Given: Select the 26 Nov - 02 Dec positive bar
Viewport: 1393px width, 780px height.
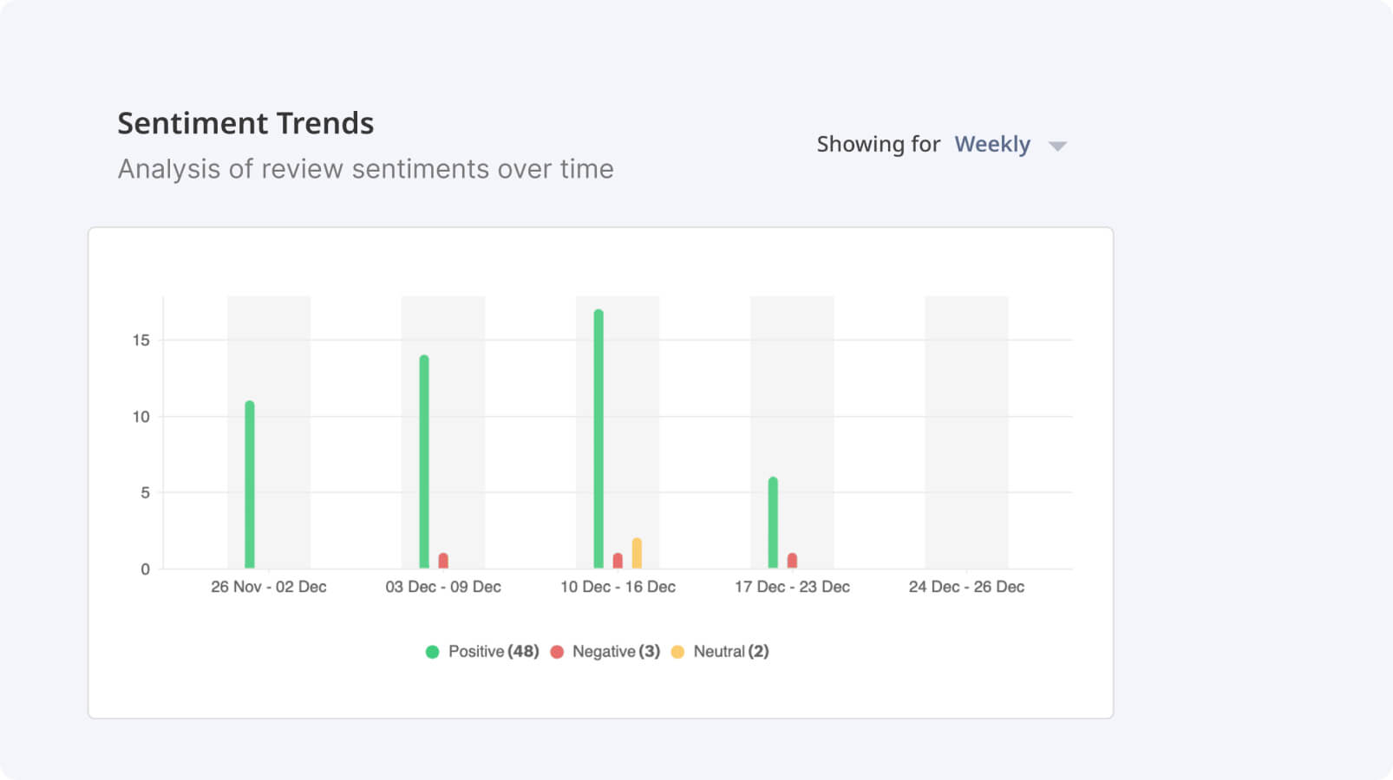Looking at the screenshot, I should (x=250, y=485).
